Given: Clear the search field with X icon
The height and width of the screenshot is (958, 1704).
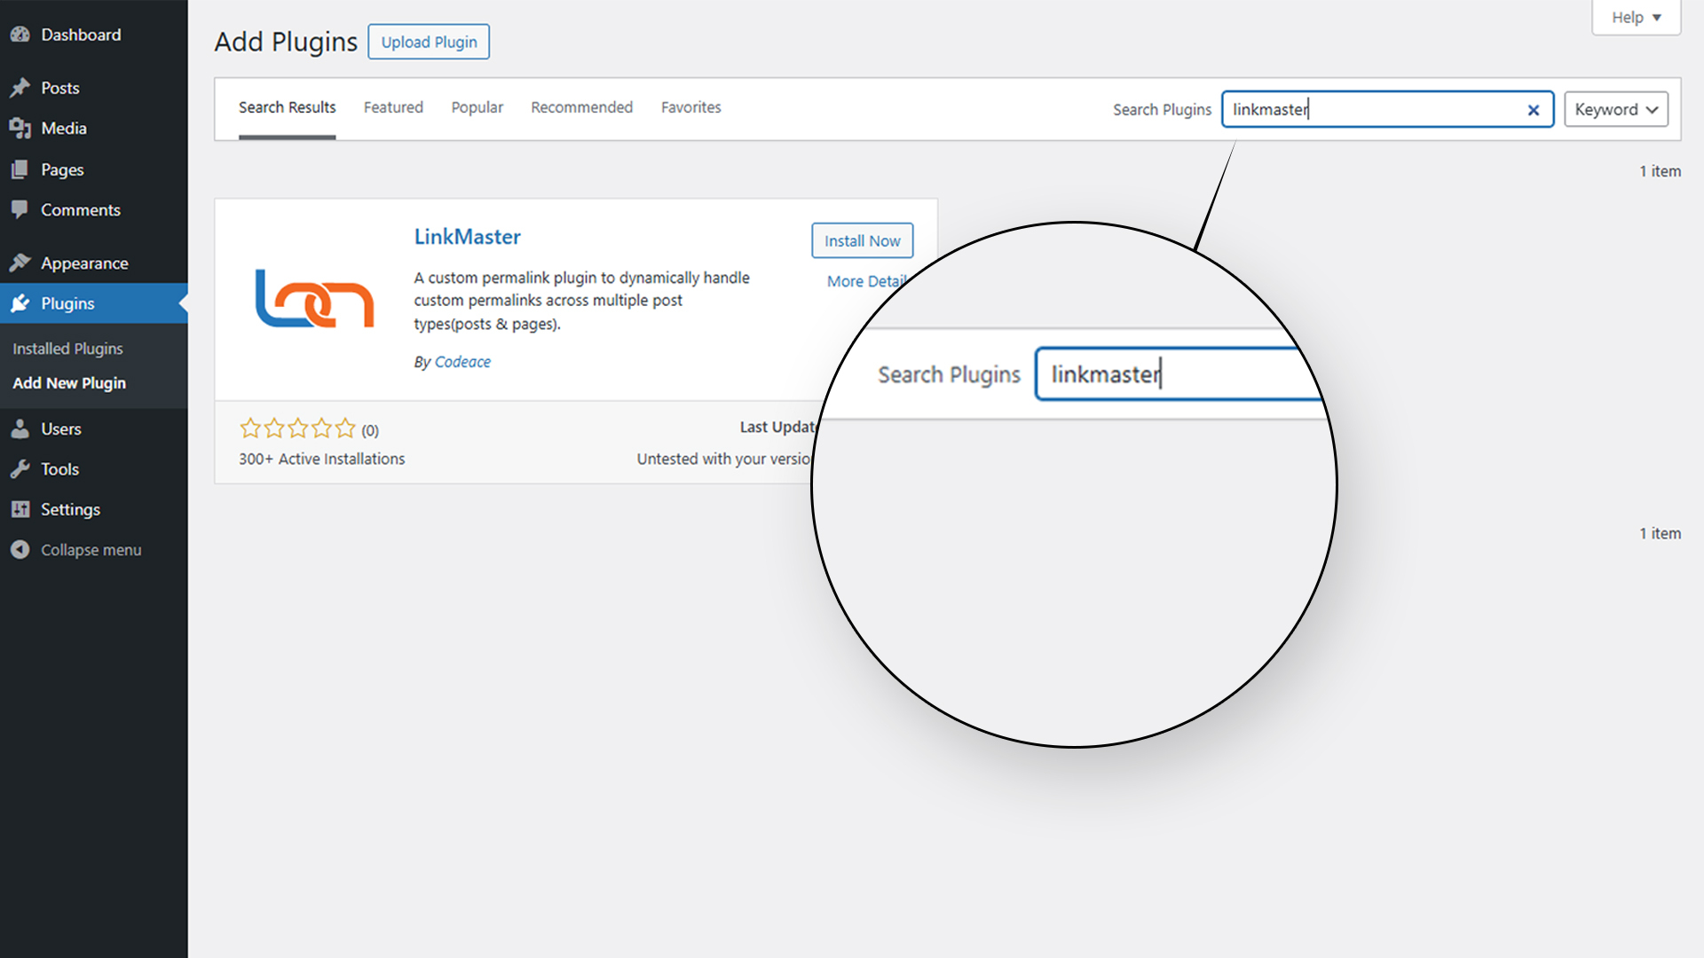Looking at the screenshot, I should click(x=1533, y=110).
